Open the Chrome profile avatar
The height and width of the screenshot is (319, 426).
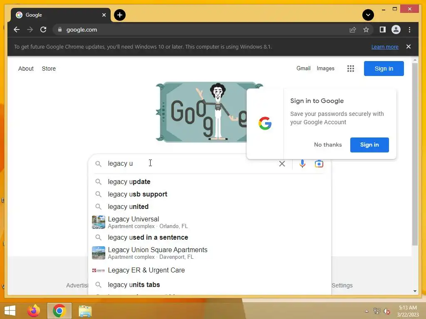[x=396, y=29]
